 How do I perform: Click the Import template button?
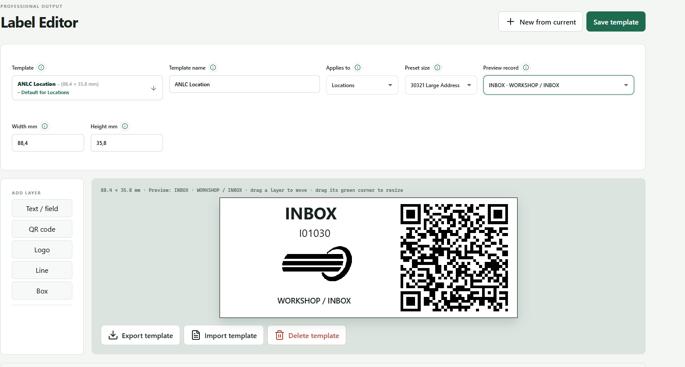224,335
